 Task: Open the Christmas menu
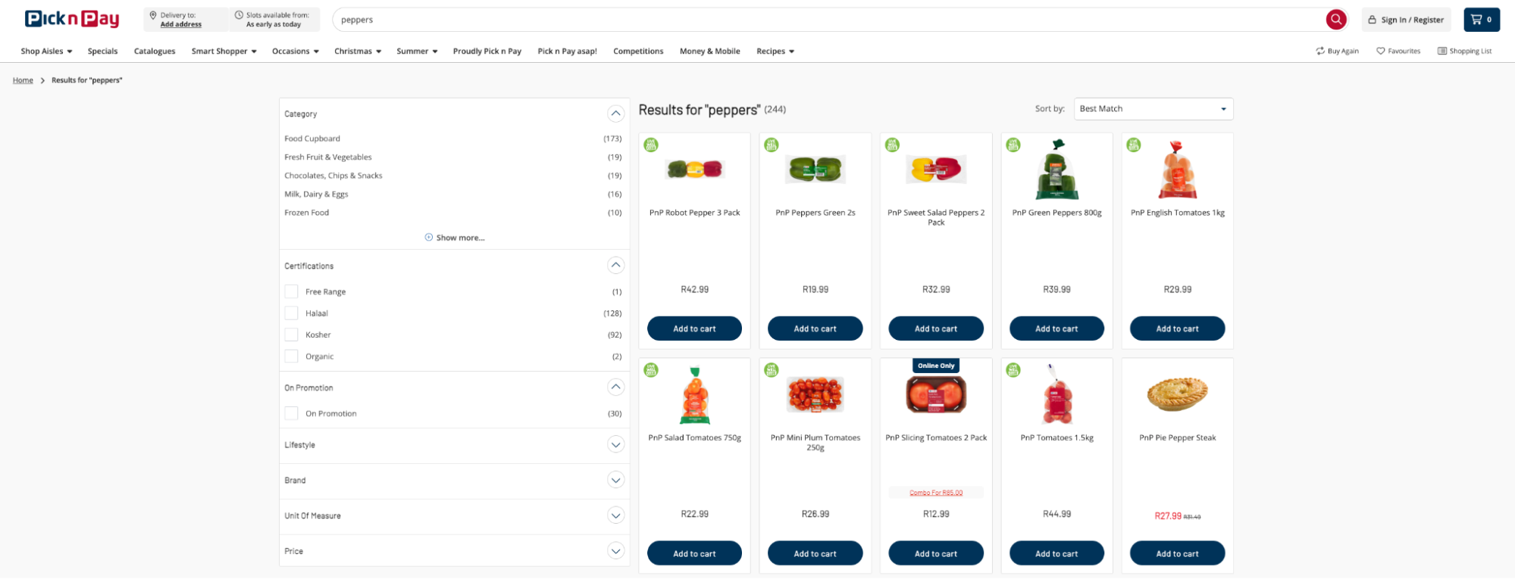click(358, 51)
